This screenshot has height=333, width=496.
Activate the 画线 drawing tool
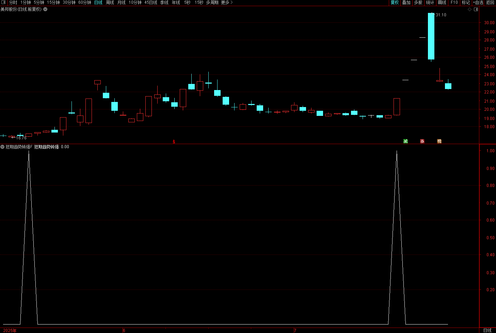(442, 2)
